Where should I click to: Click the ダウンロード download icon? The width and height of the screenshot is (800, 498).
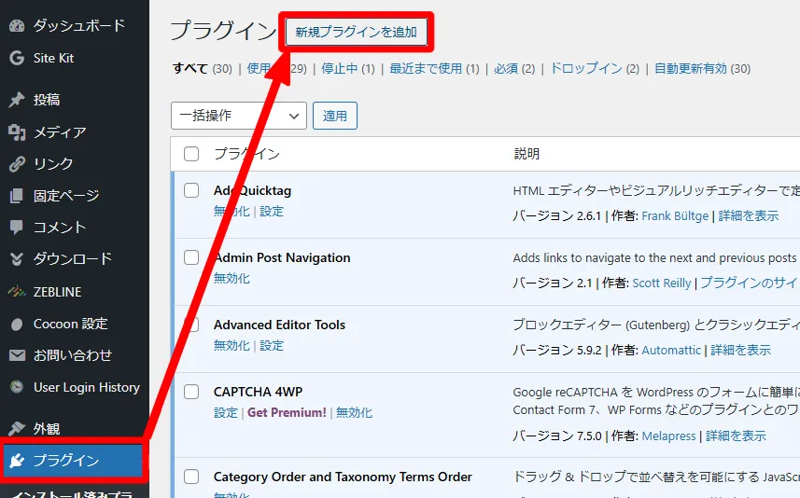(x=16, y=259)
